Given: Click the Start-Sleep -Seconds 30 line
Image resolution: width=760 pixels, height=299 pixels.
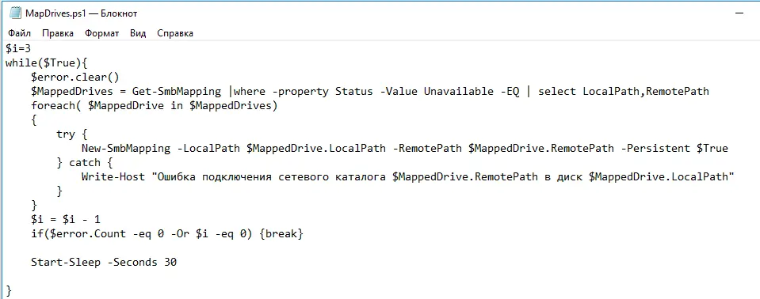Looking at the screenshot, I should (104, 263).
